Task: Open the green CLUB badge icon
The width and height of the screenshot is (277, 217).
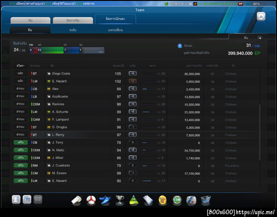Action: point(177,200)
